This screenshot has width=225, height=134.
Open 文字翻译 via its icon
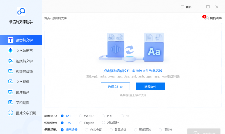click(x=10, y=82)
